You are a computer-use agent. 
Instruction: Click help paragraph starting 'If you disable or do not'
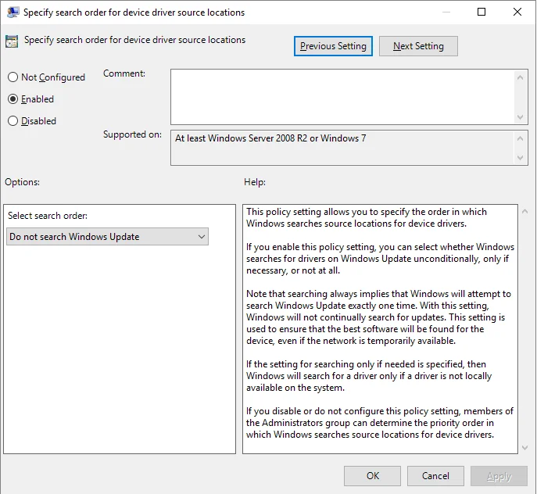click(x=379, y=423)
